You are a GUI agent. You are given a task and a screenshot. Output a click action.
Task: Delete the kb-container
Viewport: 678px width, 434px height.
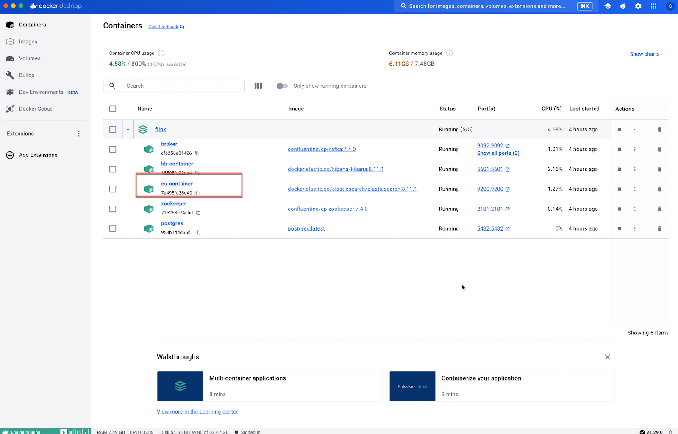[x=659, y=169]
